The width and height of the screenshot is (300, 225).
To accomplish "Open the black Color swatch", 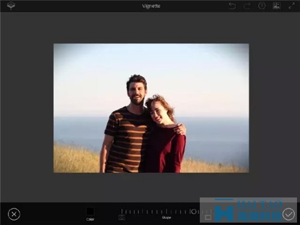I will 90,211.
